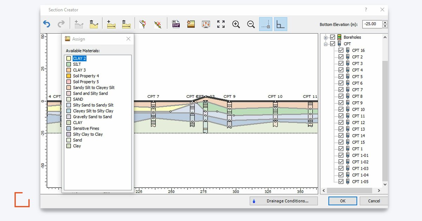The height and width of the screenshot is (221, 422).
Task: Select the CLAY 3 material
Action: 79,70
